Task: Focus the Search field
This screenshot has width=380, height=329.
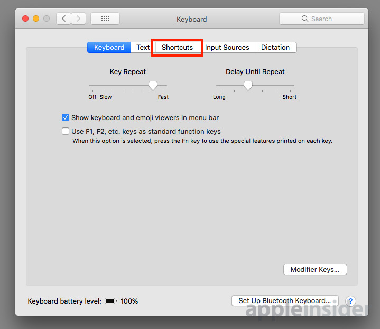Action: 321,19
